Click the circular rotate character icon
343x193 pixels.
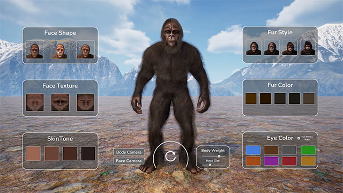coord(170,156)
